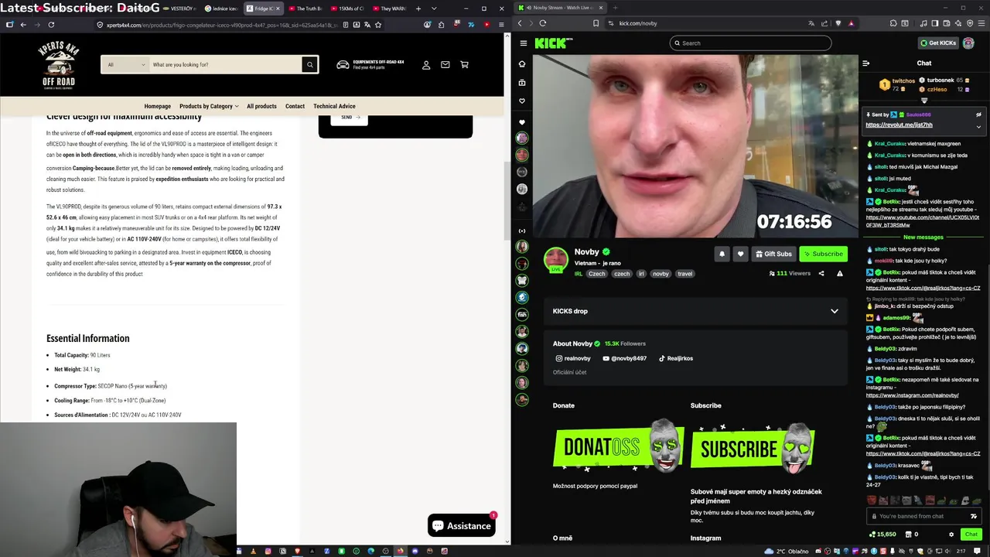Open the weather widget in taskbar
This screenshot has height=557, width=990.
tap(787, 551)
